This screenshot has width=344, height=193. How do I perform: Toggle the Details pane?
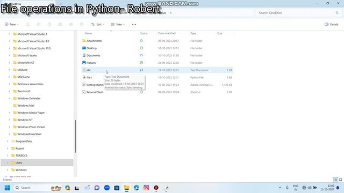click(332, 24)
